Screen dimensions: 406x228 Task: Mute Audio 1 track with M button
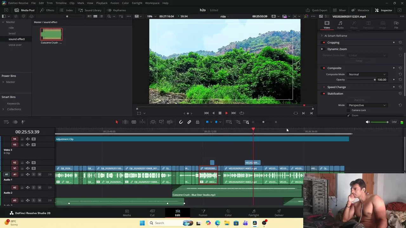point(39,174)
